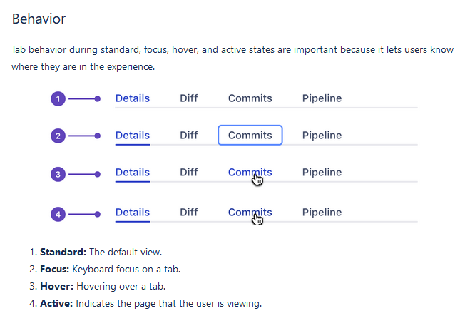Viewport: 465px width, 321px height.
Task: Click the focused Commits tab with outline
Action: click(x=250, y=135)
